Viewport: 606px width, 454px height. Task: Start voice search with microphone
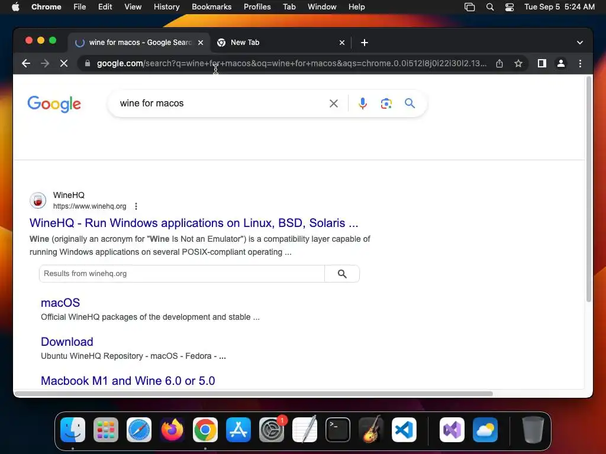363,103
